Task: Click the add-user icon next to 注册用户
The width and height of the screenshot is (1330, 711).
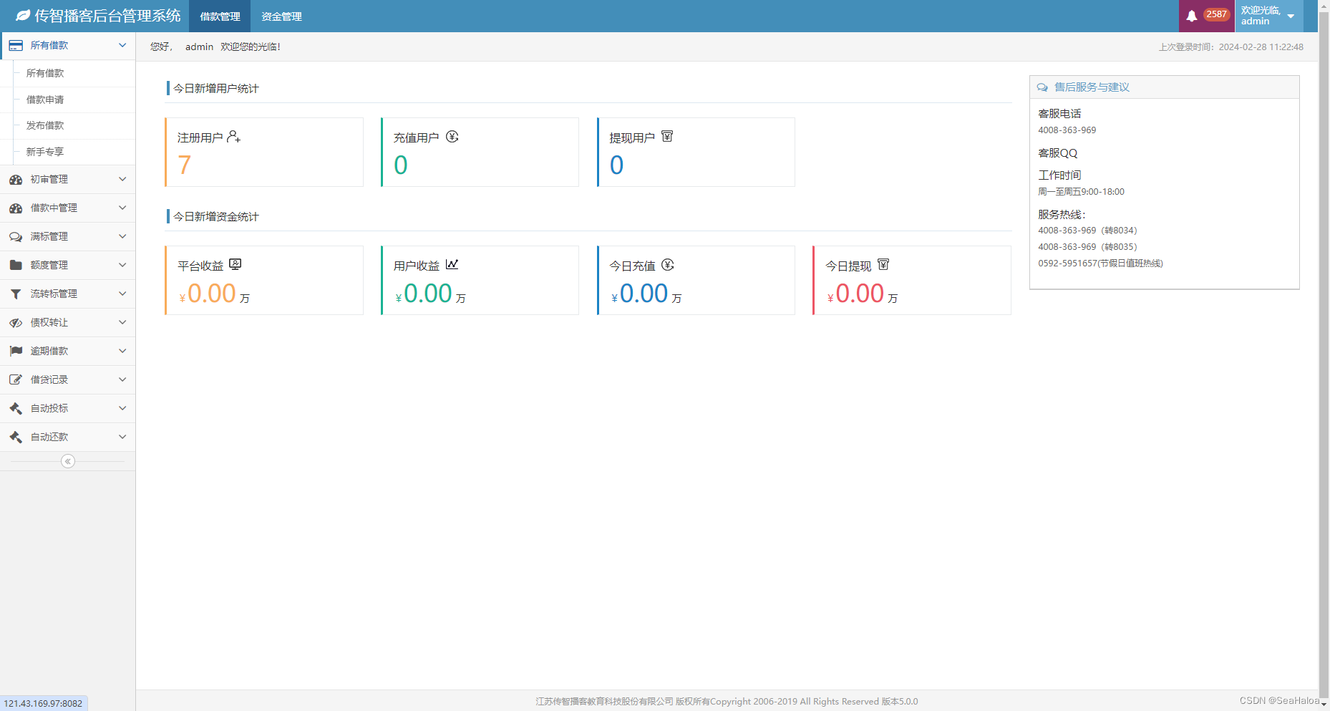Action: 233,137
